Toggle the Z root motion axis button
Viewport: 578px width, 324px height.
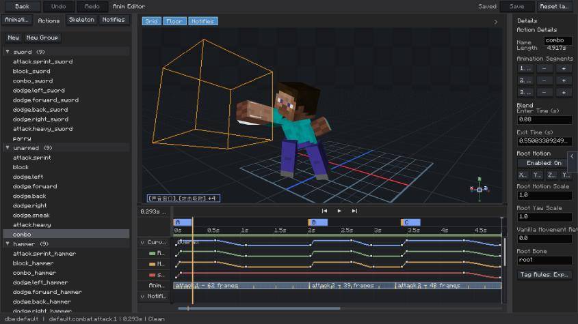pyautogui.click(x=551, y=175)
